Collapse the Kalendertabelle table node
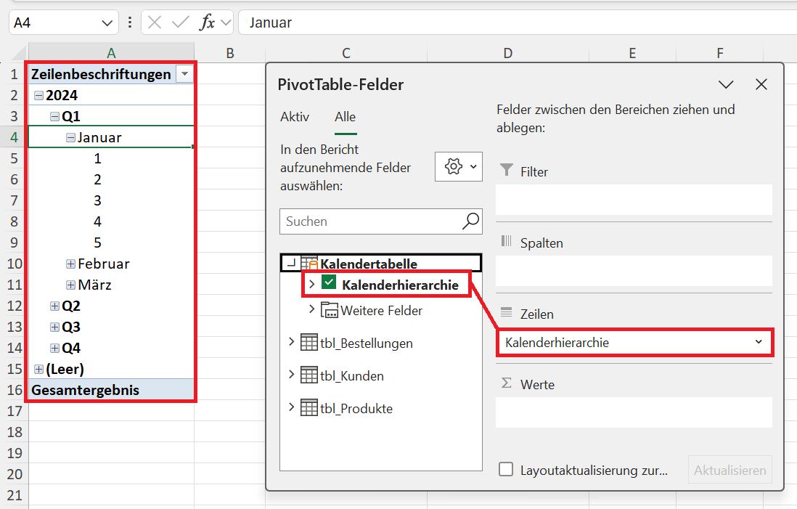Viewport: 797px width, 509px height. (x=291, y=263)
